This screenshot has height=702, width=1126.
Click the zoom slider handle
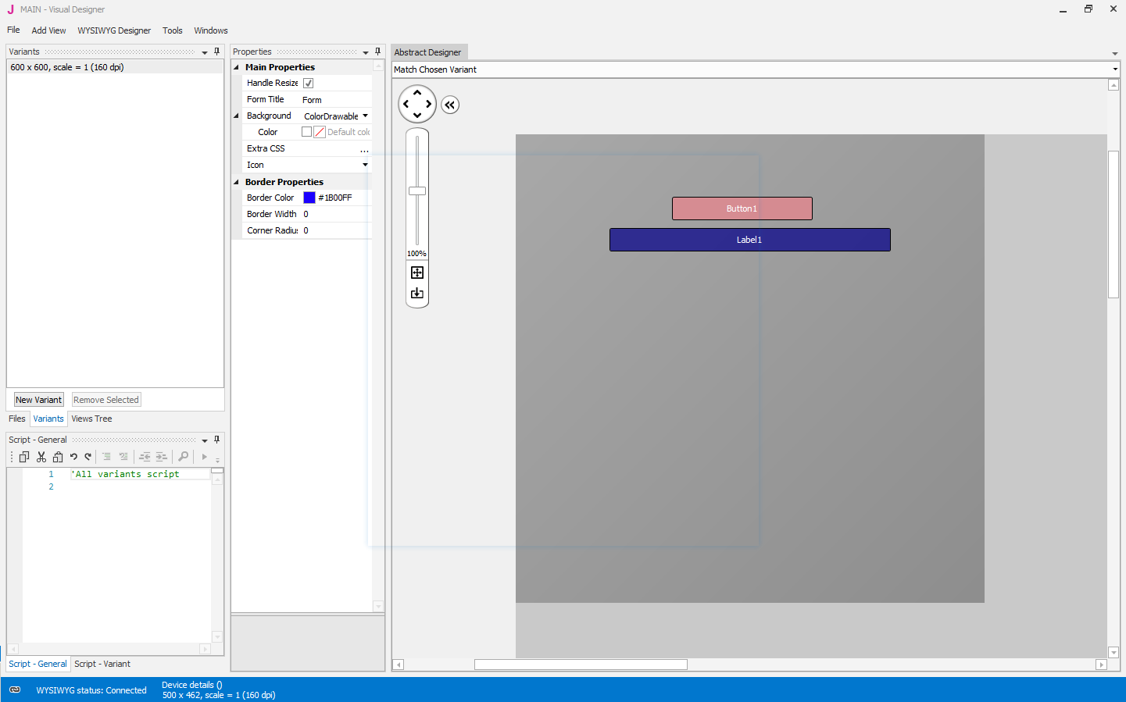pos(417,191)
